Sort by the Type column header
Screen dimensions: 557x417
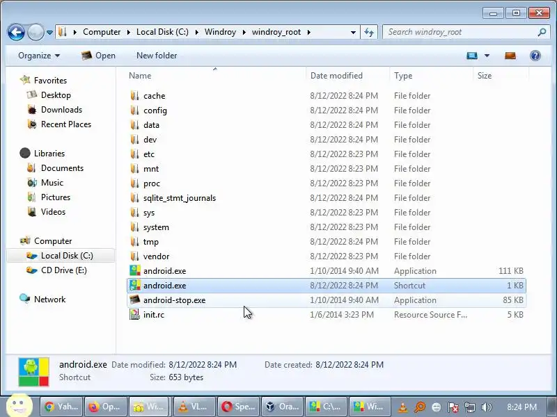403,76
